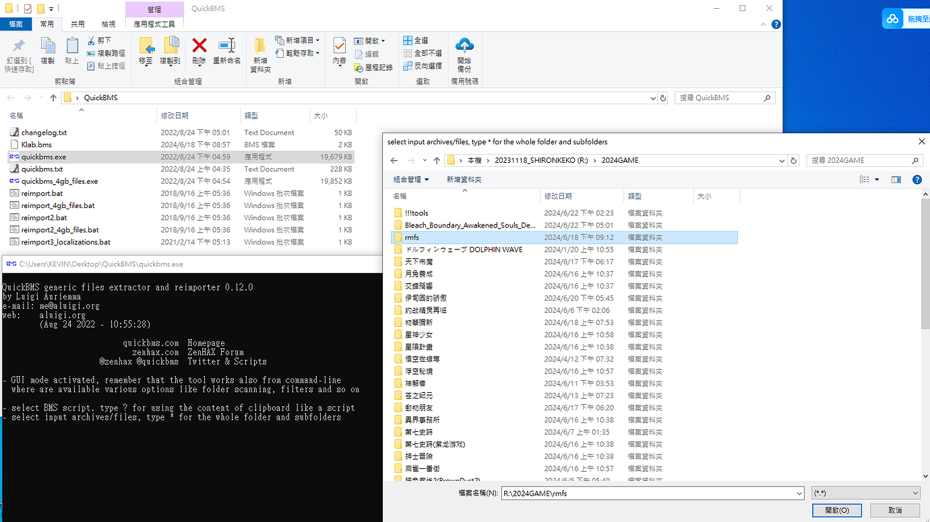Open the 組合管理 dropdown in file dialog
This screenshot has width=930, height=522.
pos(411,180)
